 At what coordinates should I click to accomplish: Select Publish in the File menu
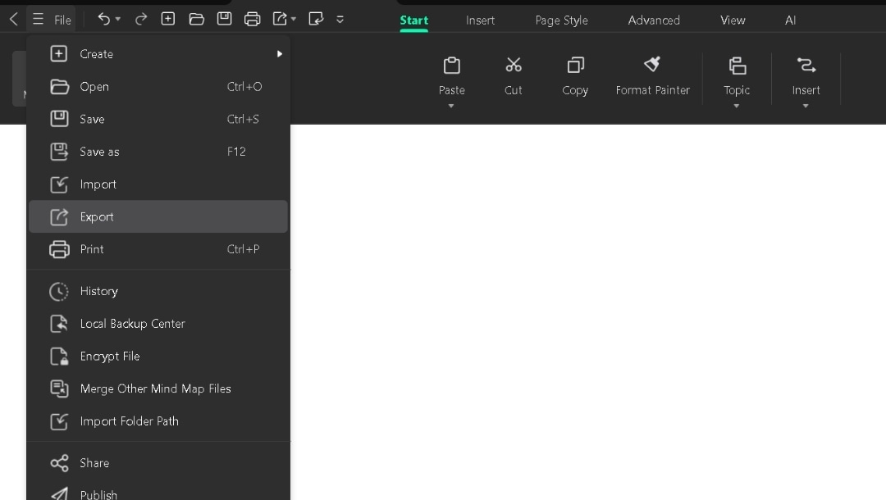point(158,491)
